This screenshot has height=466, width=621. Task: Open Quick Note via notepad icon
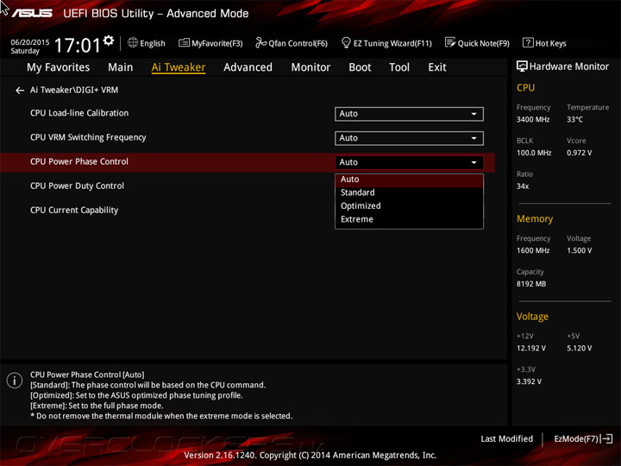450,42
